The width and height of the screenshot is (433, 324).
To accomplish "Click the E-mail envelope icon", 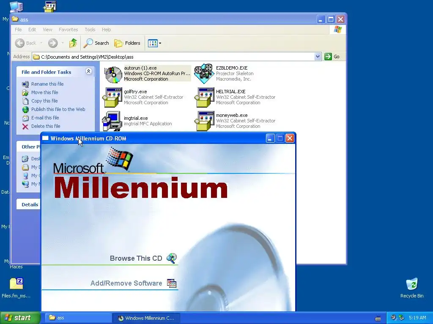I will [x=25, y=118].
